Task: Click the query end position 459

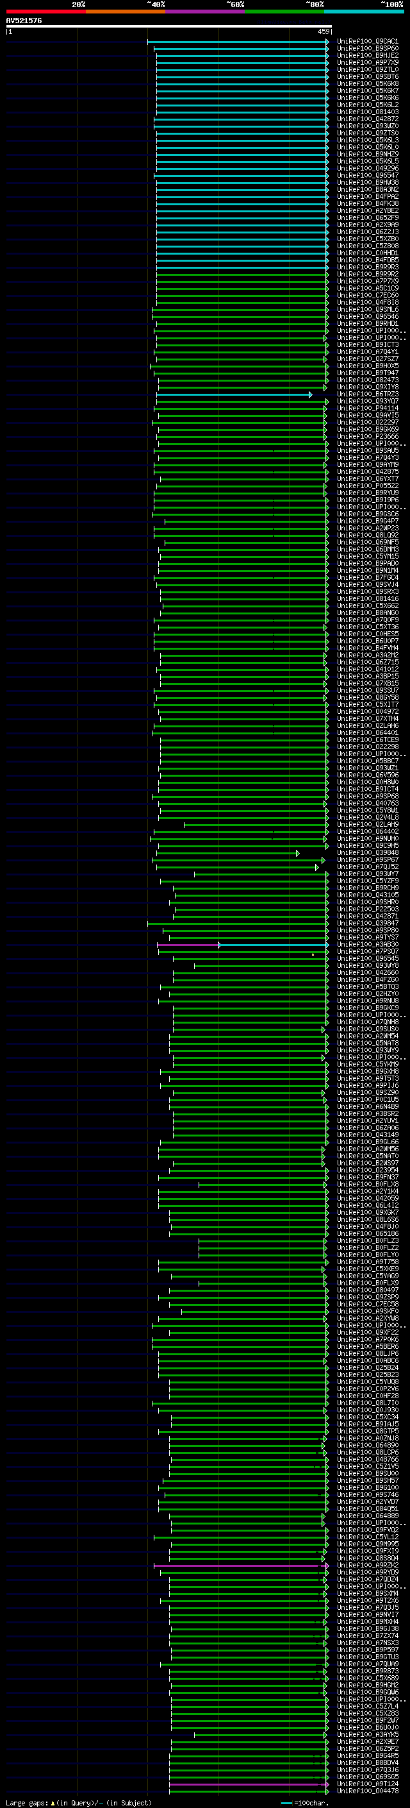Action: click(x=323, y=31)
